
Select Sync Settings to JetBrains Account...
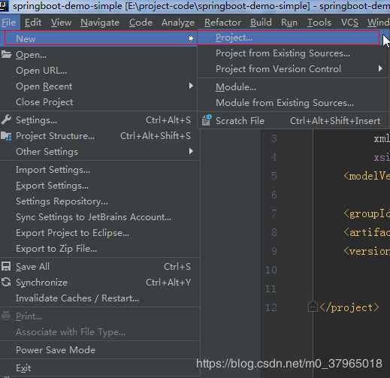coord(99,217)
